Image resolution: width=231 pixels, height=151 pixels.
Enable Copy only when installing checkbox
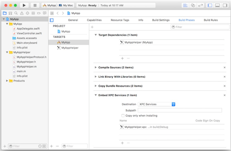coord(123,116)
